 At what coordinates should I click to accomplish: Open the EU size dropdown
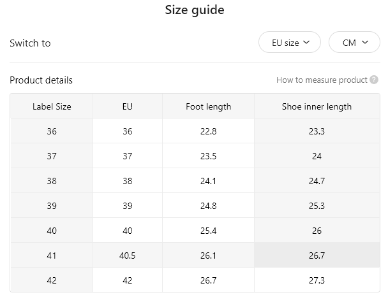tap(290, 42)
